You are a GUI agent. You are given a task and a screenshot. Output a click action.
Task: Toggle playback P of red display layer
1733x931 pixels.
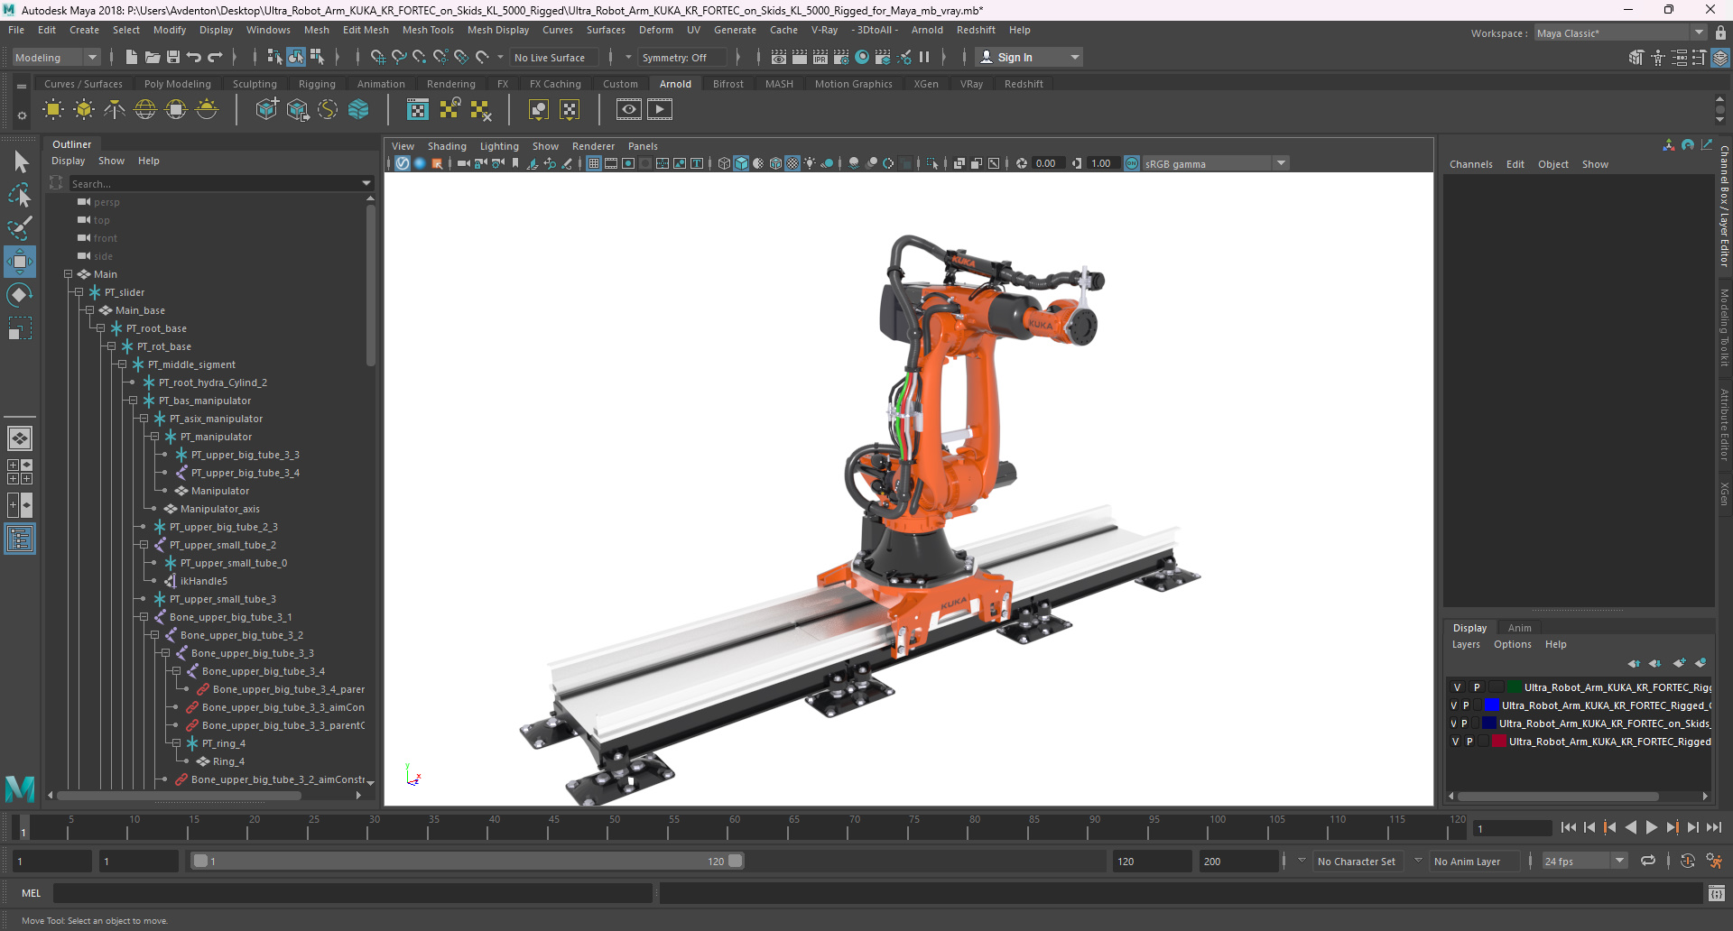[1469, 742]
